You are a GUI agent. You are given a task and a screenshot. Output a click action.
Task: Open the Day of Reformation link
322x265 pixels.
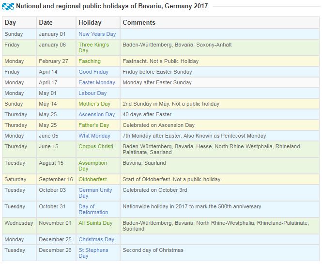click(x=93, y=210)
